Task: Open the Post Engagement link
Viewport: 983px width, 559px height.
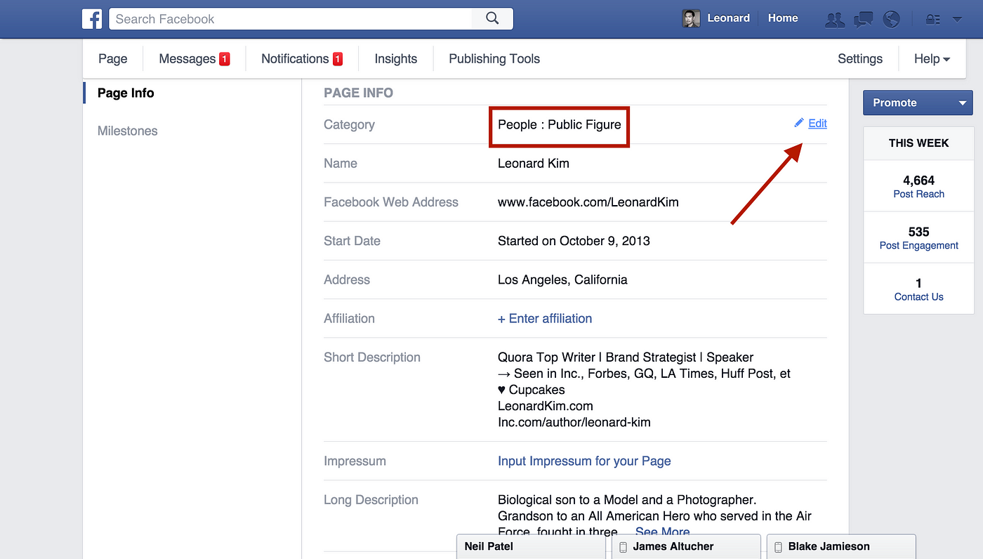Action: [918, 245]
